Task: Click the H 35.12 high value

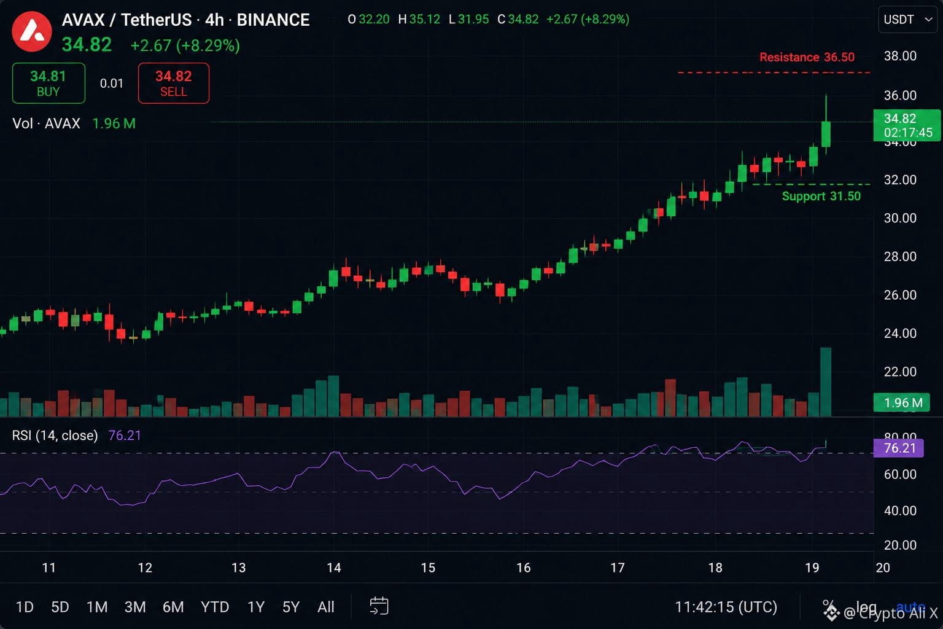Action: point(419,19)
